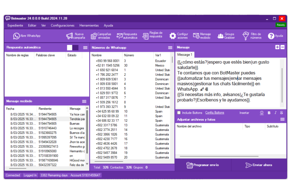Open the Configuraciones menu
291x194 pixels.
point(63,25)
